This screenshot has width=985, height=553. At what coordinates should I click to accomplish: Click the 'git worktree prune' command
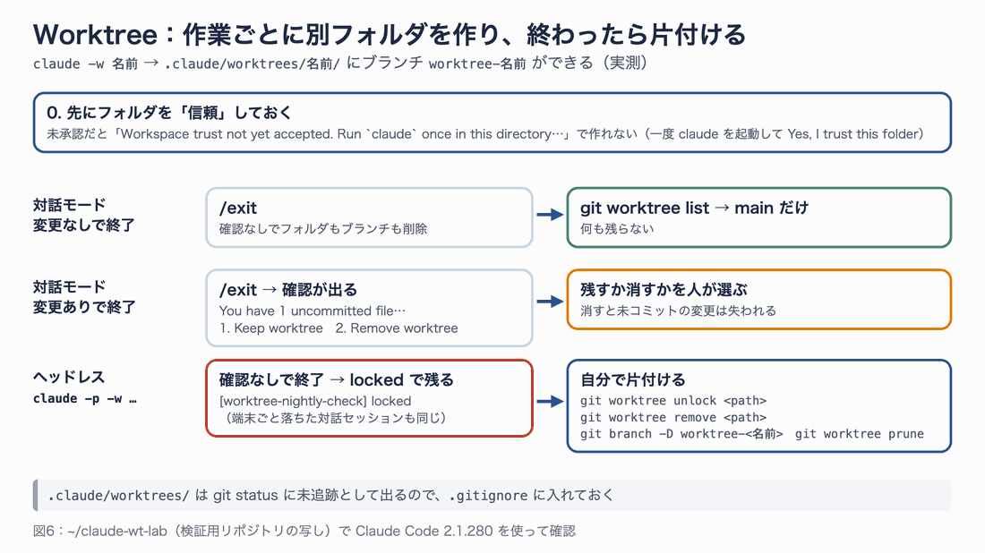pyautogui.click(x=860, y=434)
